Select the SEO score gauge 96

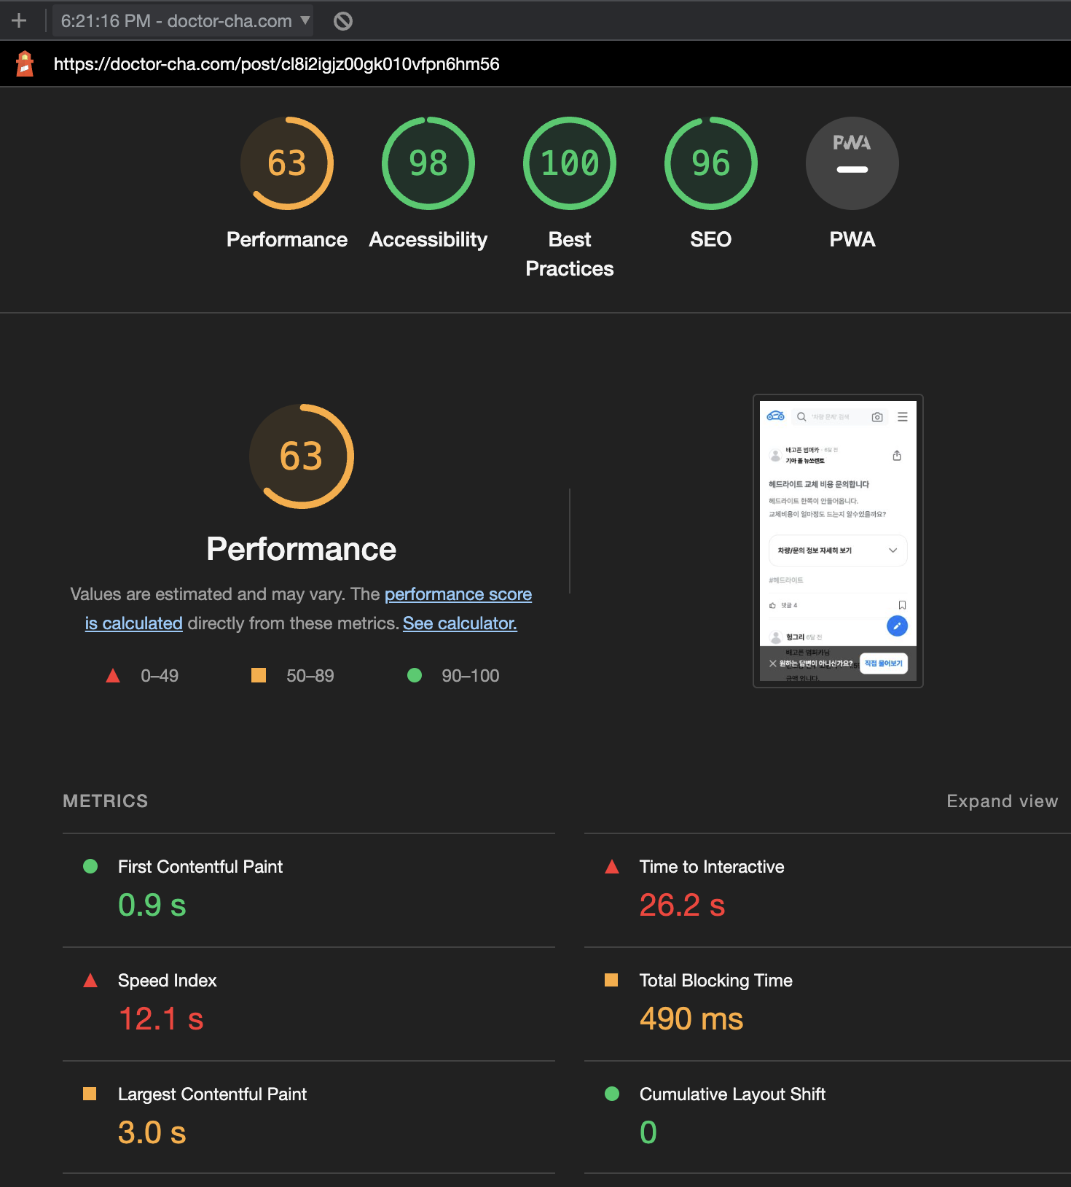point(711,163)
